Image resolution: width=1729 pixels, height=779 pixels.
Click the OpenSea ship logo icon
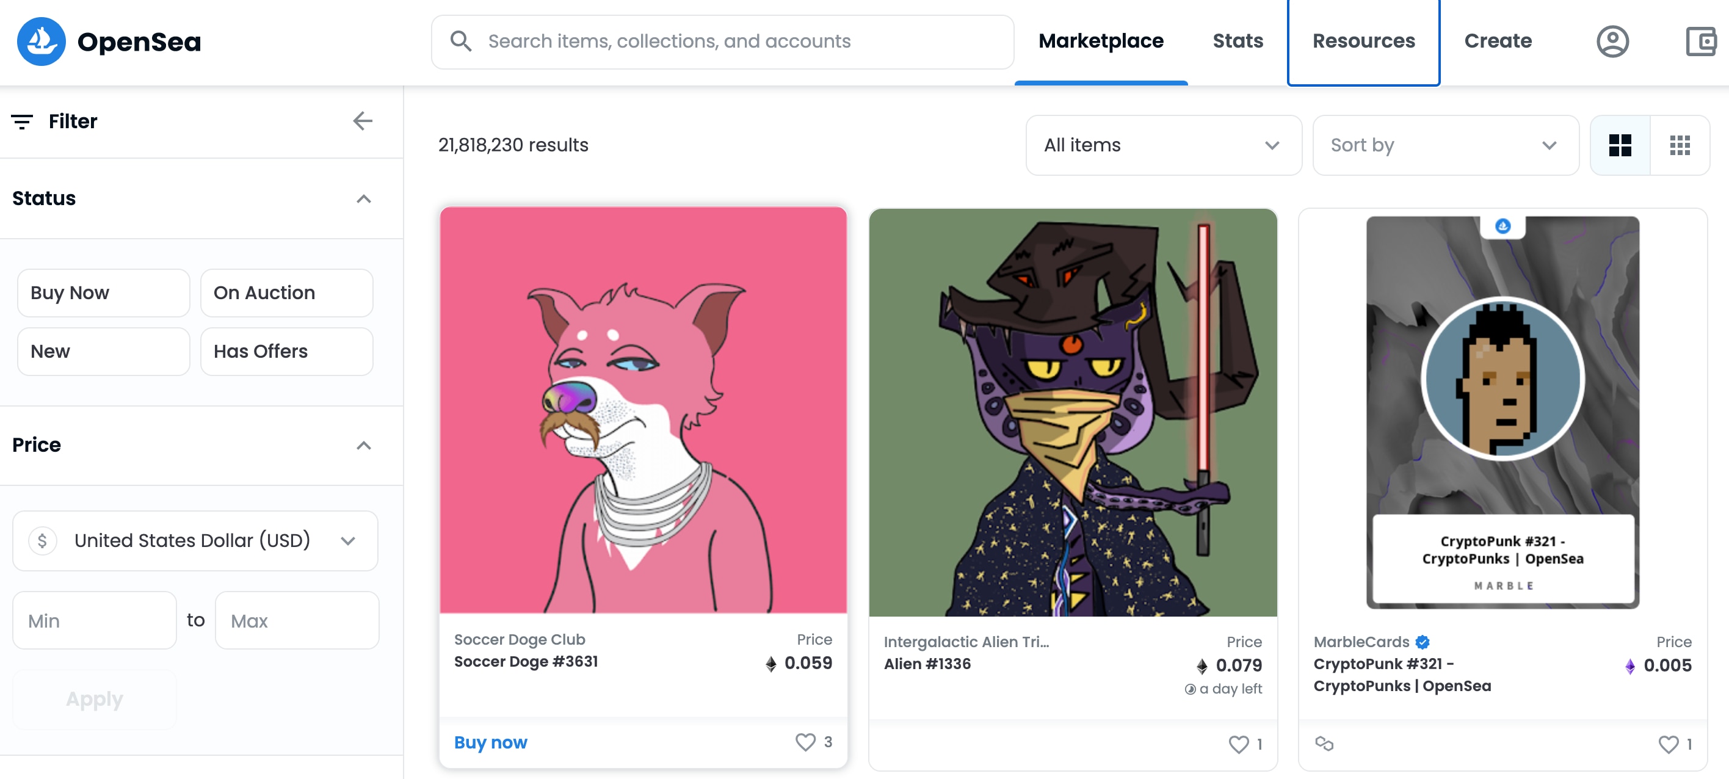click(x=41, y=42)
